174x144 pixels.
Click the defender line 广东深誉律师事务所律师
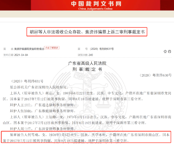43,129
